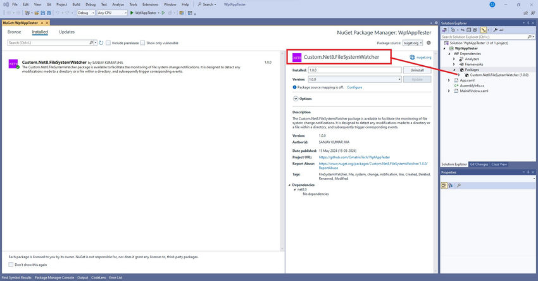Open the Error List tab at bottom
538x281 pixels.
[x=116, y=278]
